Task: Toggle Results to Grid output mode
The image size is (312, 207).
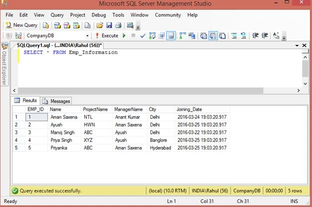Action: coord(213,36)
